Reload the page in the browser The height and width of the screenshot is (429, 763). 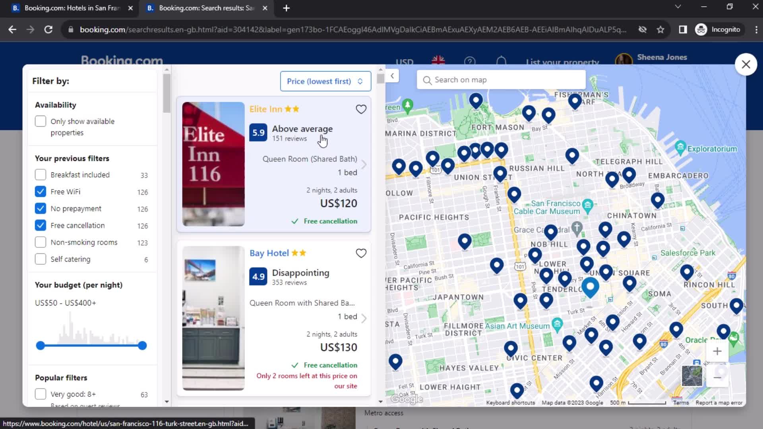pyautogui.click(x=48, y=29)
